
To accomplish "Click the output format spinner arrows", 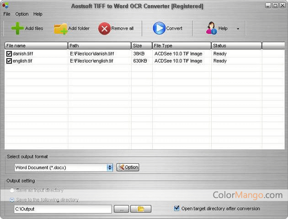I will (x=110, y=167).
